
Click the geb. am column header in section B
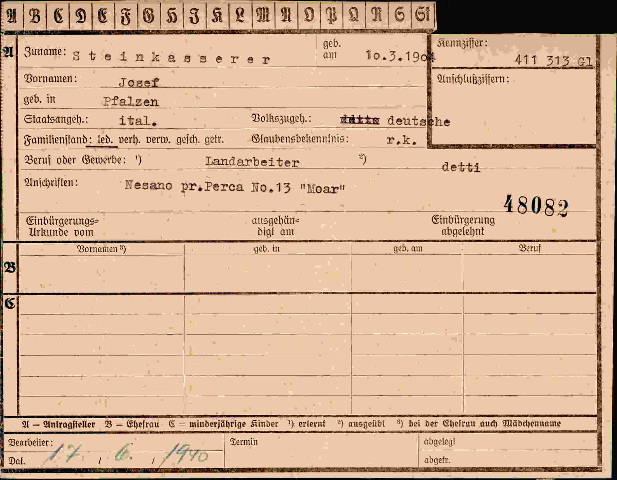408,248
